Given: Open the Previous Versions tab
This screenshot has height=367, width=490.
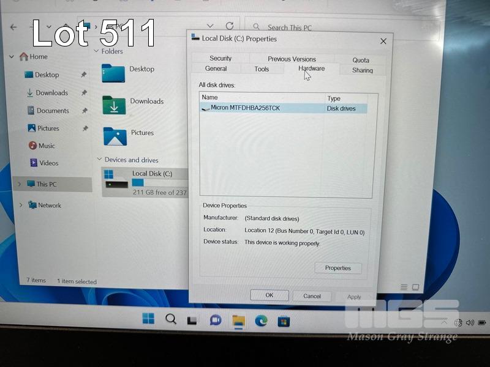Looking at the screenshot, I should click(x=292, y=59).
